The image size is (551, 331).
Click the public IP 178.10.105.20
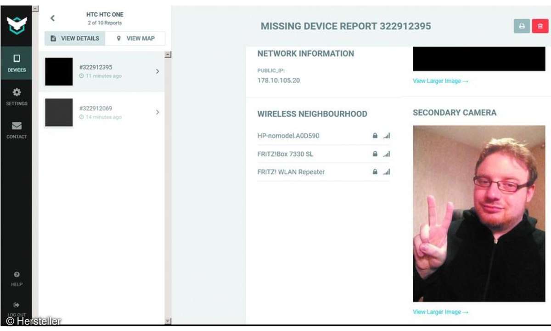(x=279, y=80)
